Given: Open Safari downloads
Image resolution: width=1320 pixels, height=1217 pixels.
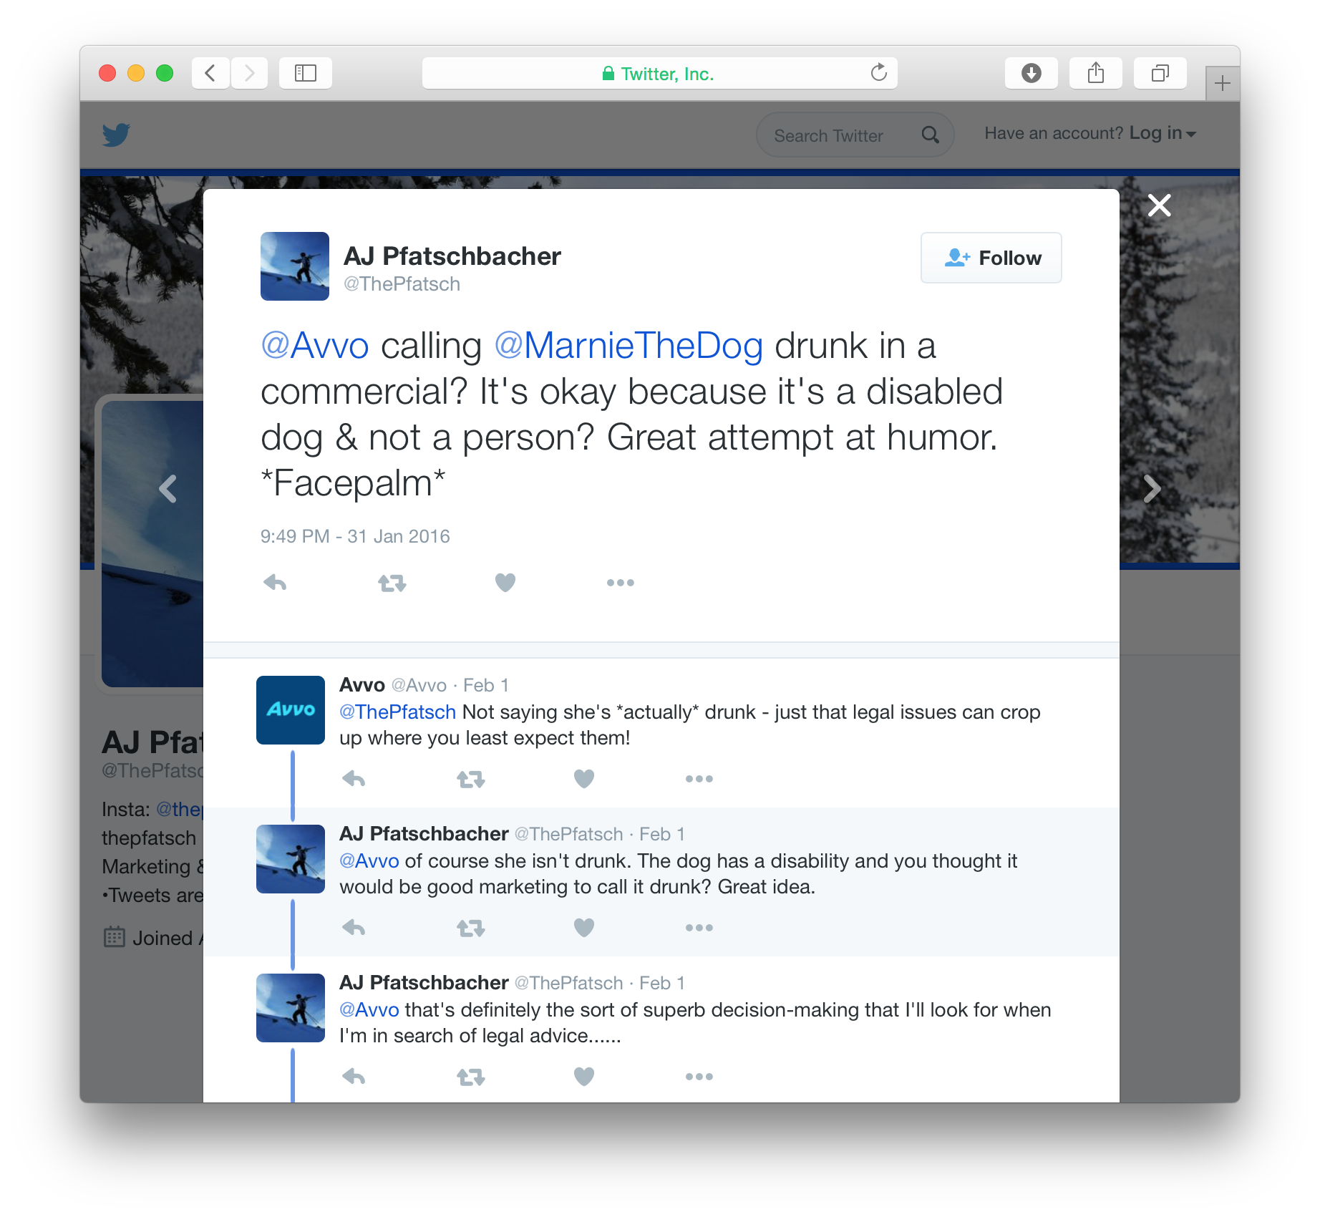Looking at the screenshot, I should 1031,73.
